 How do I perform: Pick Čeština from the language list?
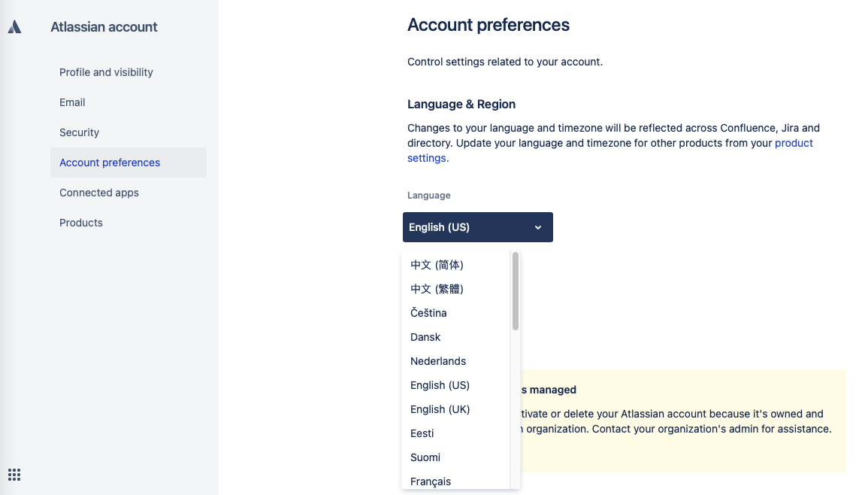pos(428,313)
